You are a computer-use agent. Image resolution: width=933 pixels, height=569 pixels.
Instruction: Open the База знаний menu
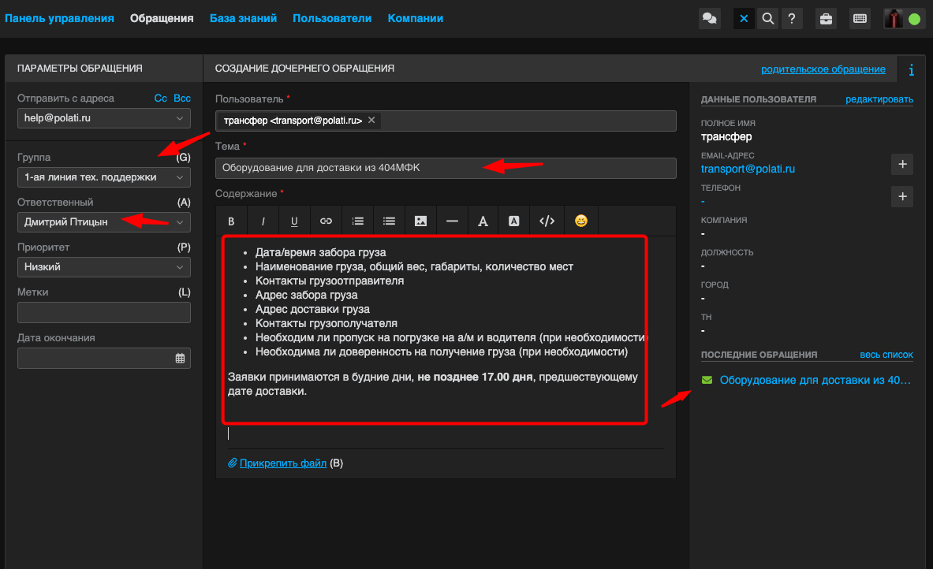pos(243,18)
